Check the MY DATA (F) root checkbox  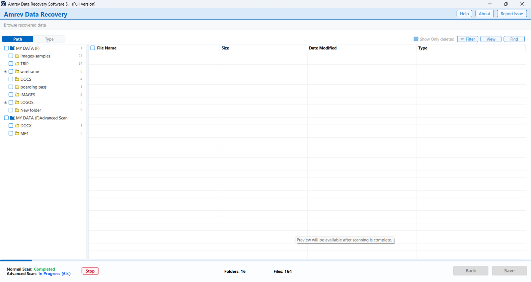click(6, 48)
